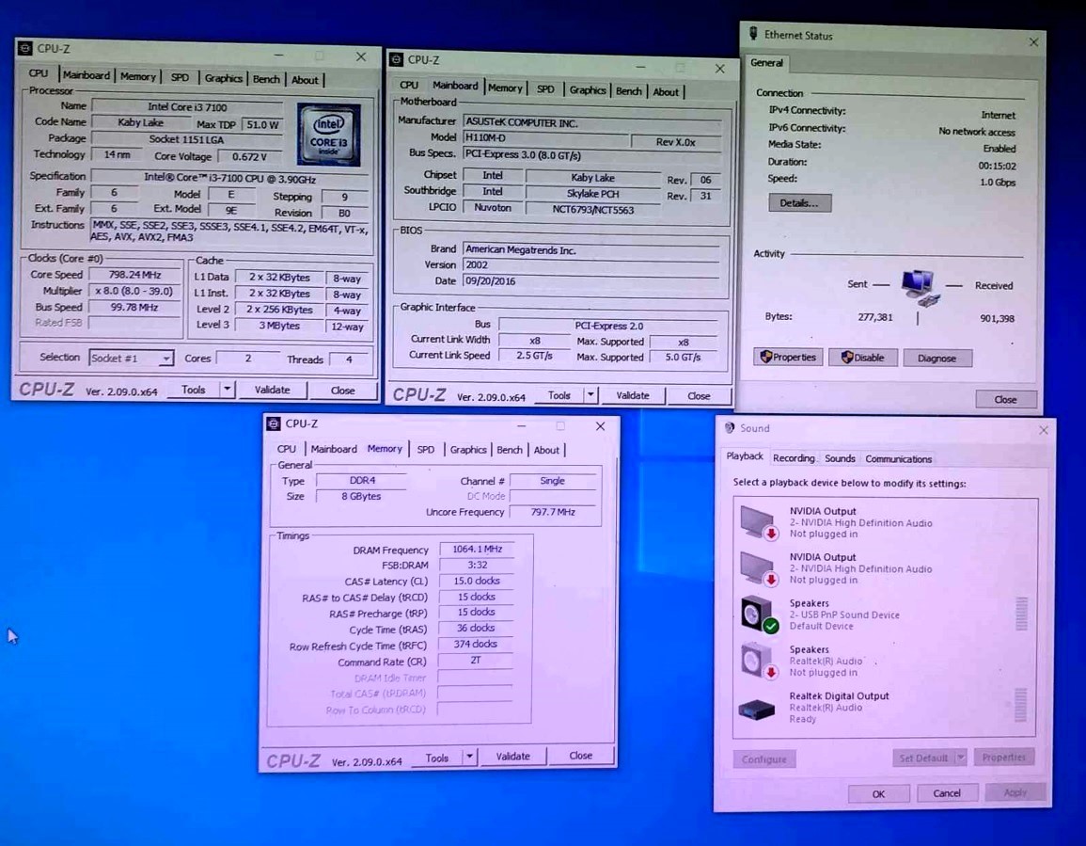Click the Core Speed value field
The image size is (1086, 846).
(x=135, y=275)
